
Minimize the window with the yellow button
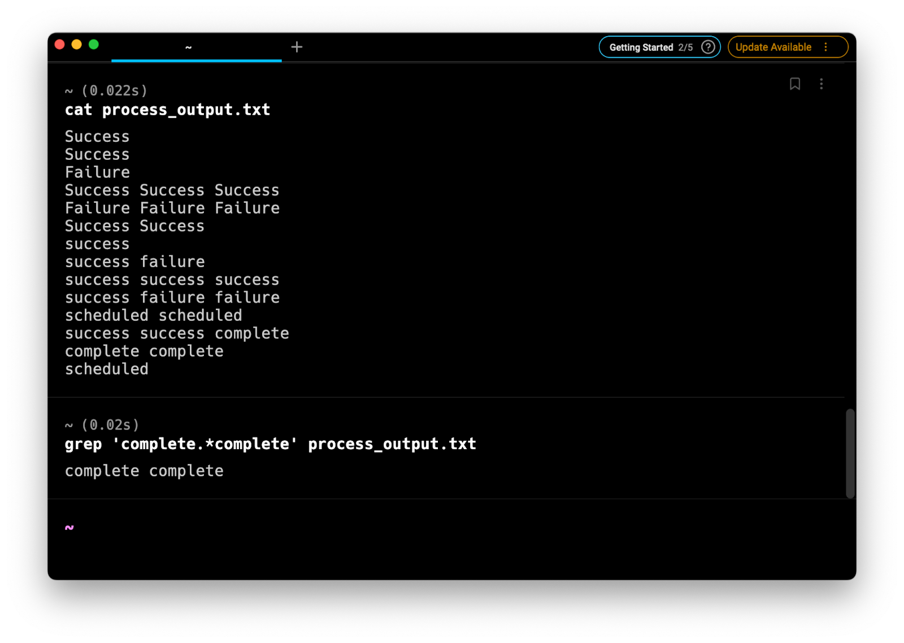coord(77,45)
